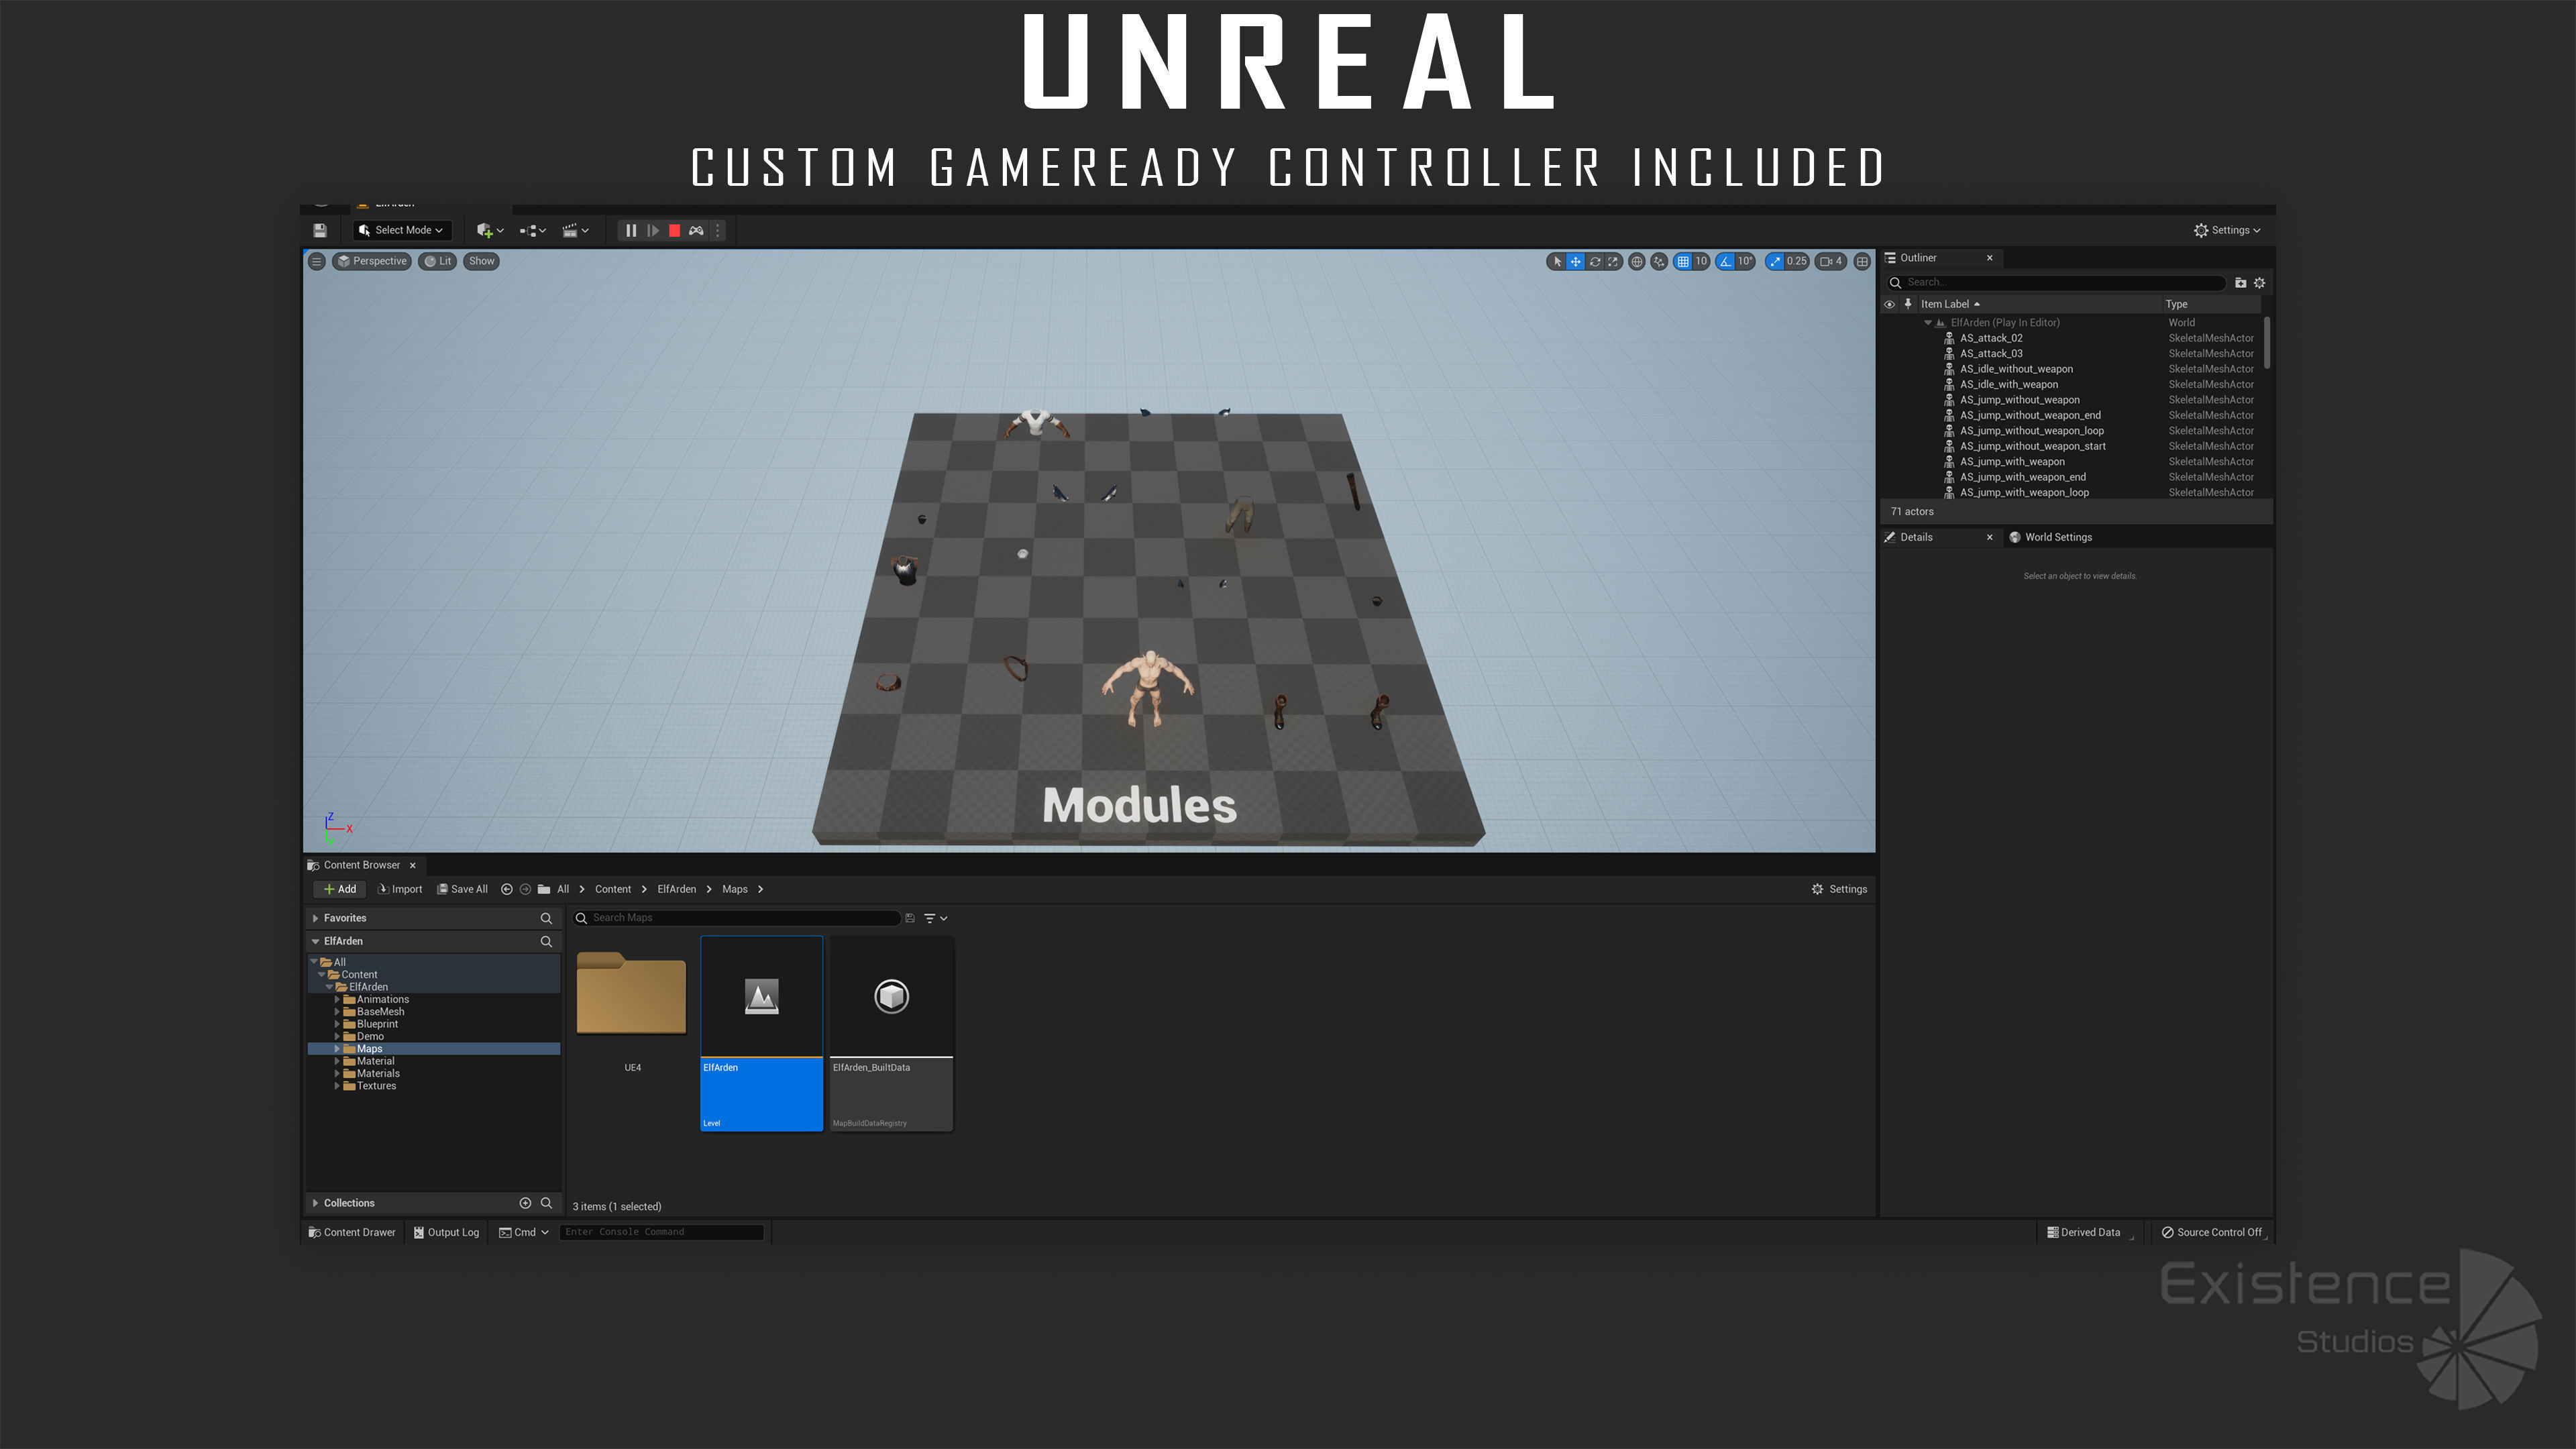Toggle rotation angle snapping
2576x1449 pixels.
click(1725, 262)
